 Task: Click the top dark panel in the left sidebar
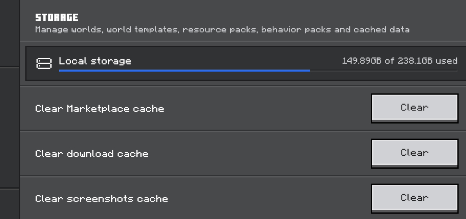pos(9,33)
